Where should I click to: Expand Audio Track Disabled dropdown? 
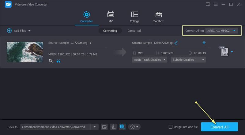149,60
